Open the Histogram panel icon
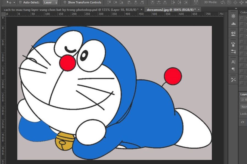This screenshot has width=247, height=164. point(233,24)
